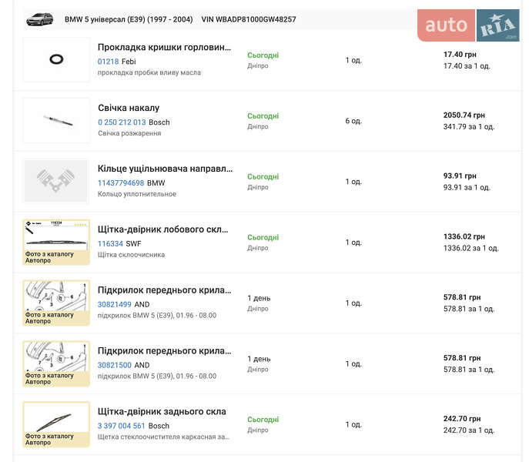Open the oil filler cap gasket image
The width and height of the screenshot is (529, 462).
pyautogui.click(x=56, y=60)
